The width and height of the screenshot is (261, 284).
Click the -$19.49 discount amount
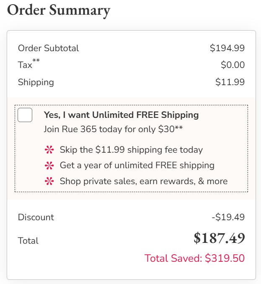(228, 217)
